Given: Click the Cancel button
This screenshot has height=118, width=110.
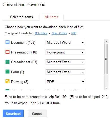Looking at the screenshot, I should tap(37, 114).
